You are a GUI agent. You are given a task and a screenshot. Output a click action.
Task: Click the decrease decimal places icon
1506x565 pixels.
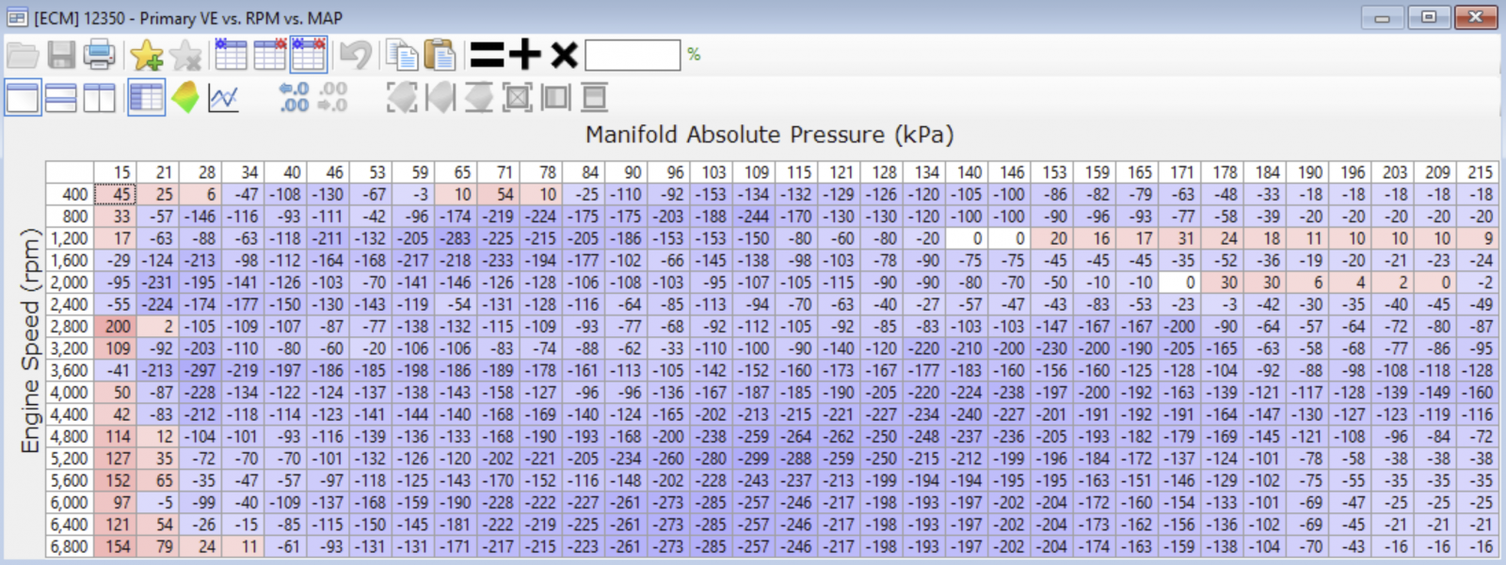click(x=332, y=97)
